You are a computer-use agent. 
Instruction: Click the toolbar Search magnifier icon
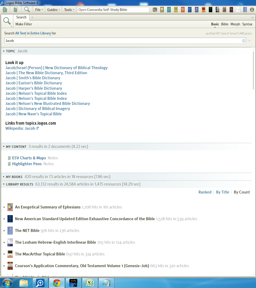(x=27, y=10)
